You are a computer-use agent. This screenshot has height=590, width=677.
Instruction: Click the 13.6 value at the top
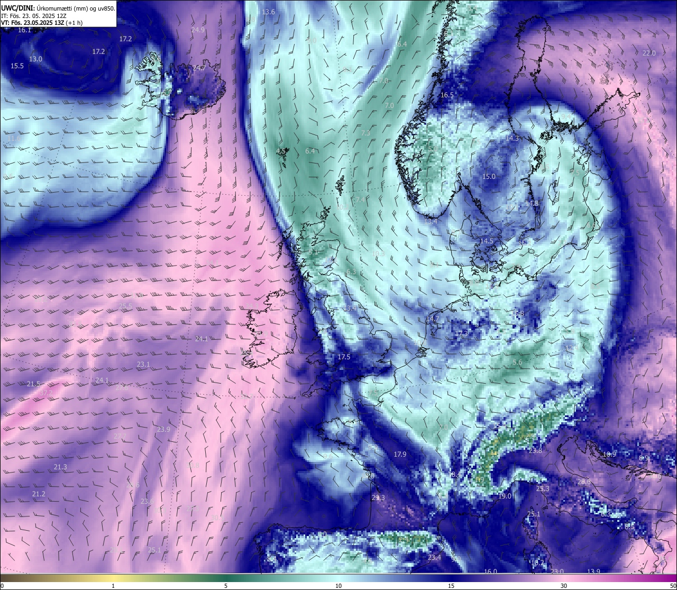coord(268,12)
